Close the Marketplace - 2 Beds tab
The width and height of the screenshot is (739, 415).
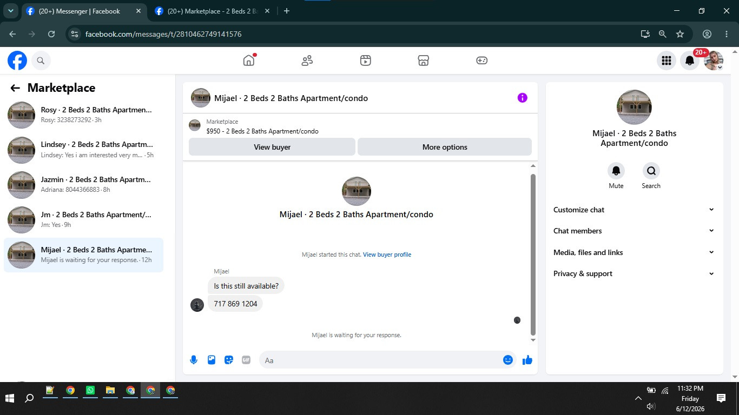pos(267,11)
